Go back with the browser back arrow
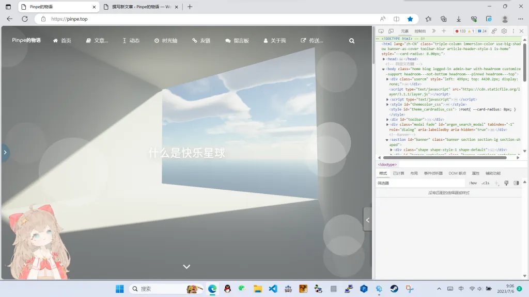The image size is (529, 297). (x=9, y=19)
